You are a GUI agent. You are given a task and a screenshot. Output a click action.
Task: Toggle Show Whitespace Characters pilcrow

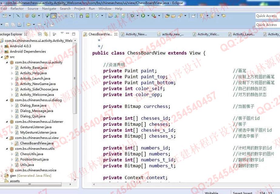72,16
